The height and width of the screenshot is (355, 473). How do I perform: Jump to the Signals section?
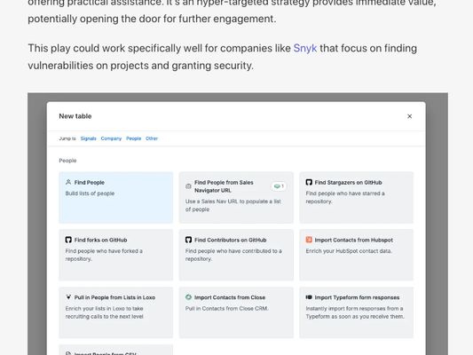88,138
